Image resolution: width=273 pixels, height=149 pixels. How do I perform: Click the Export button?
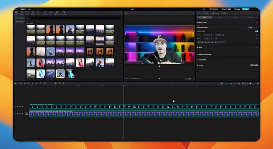tap(245, 9)
